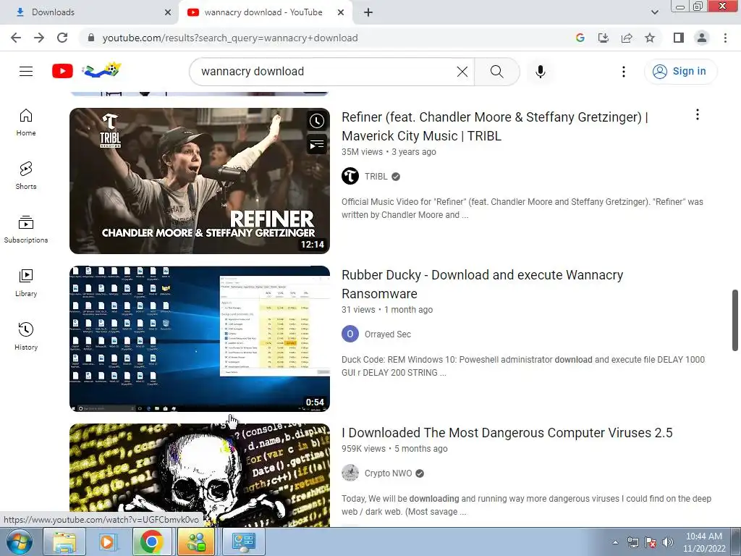Click the TRIBL channel avatar

point(350,177)
